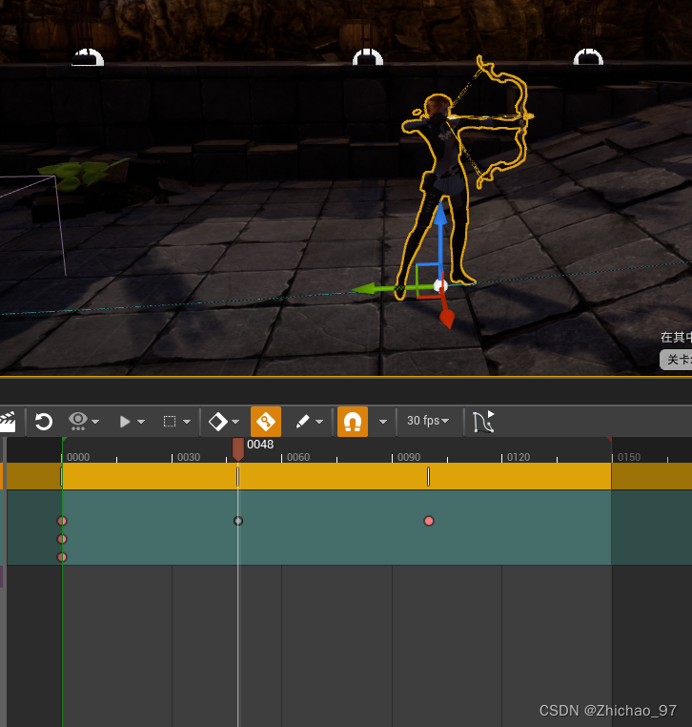Click the diamond key options icon
This screenshot has height=727, width=692.
218,421
